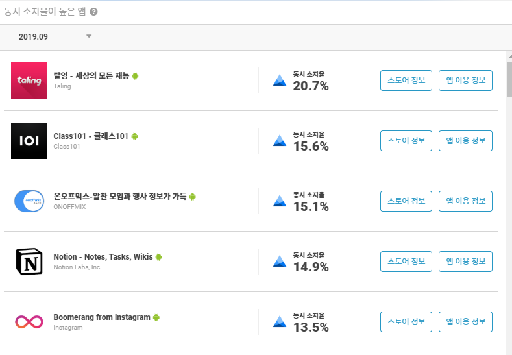Select the Notion app icon
The image size is (512, 355).
pyautogui.click(x=29, y=262)
